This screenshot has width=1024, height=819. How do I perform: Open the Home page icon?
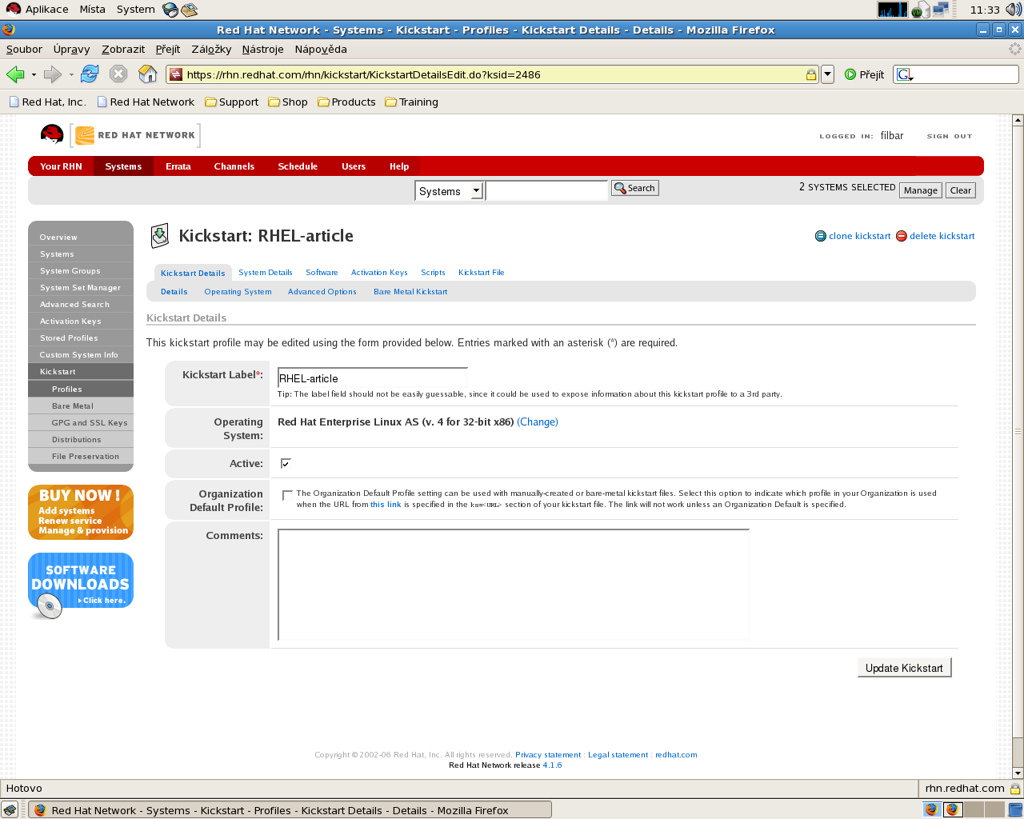(x=148, y=74)
